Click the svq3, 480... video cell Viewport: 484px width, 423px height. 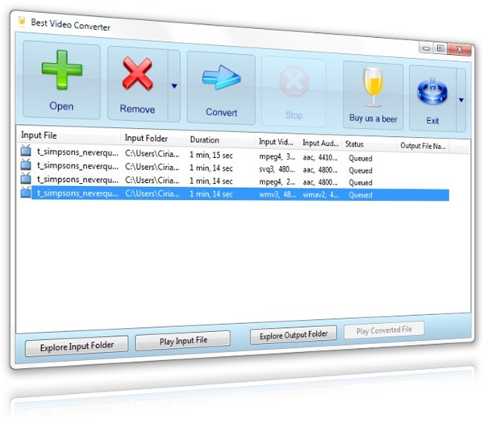[x=277, y=169]
